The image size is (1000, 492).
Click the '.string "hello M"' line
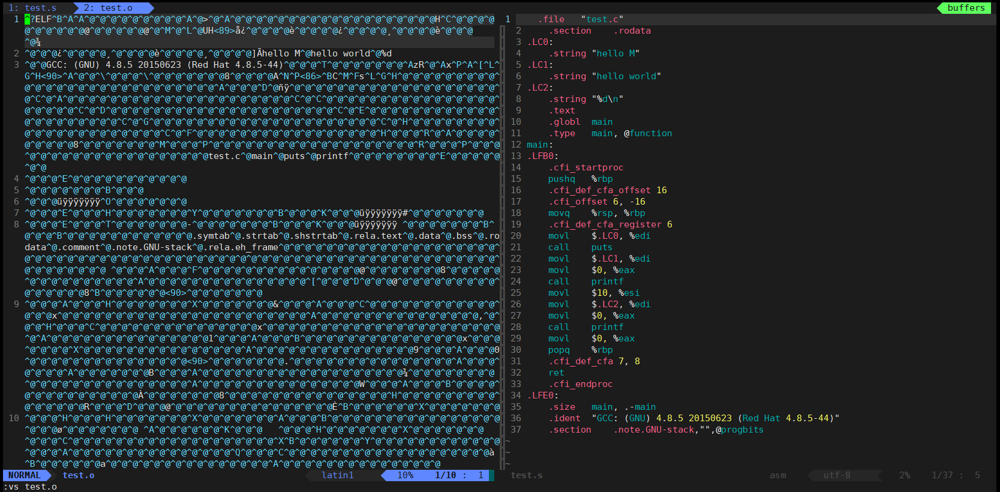(x=594, y=53)
